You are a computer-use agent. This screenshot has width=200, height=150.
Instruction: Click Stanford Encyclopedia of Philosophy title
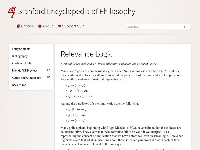click(77, 11)
